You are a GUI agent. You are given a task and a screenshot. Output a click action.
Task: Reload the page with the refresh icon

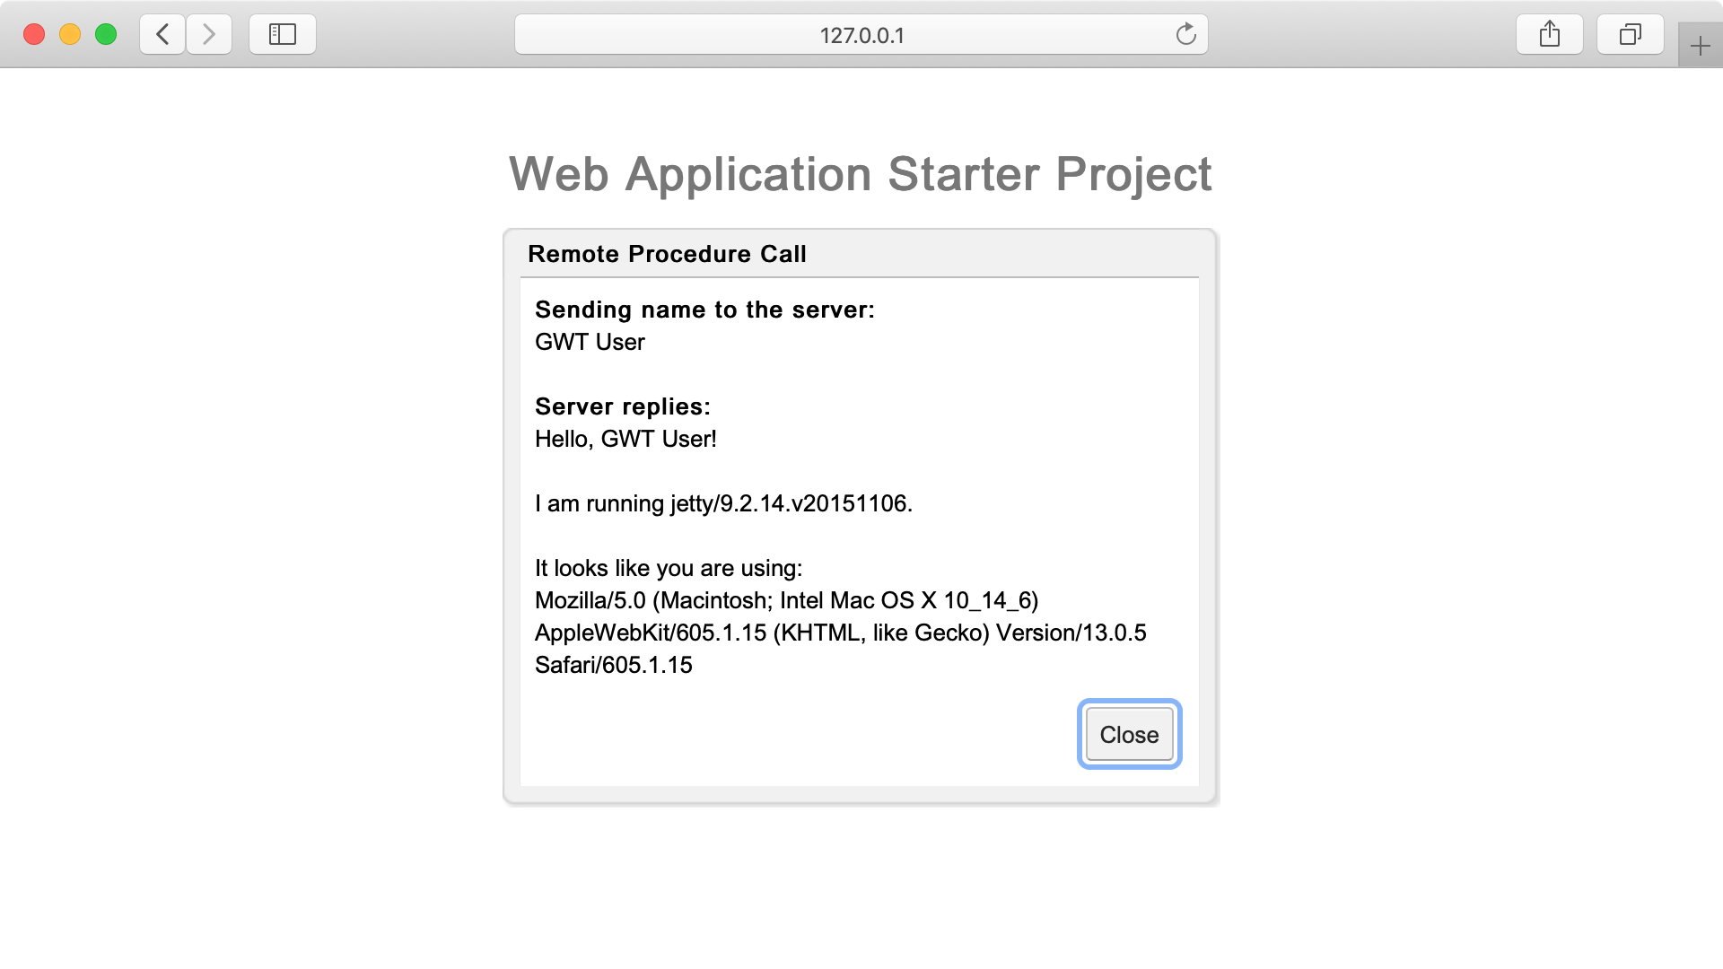point(1185,35)
